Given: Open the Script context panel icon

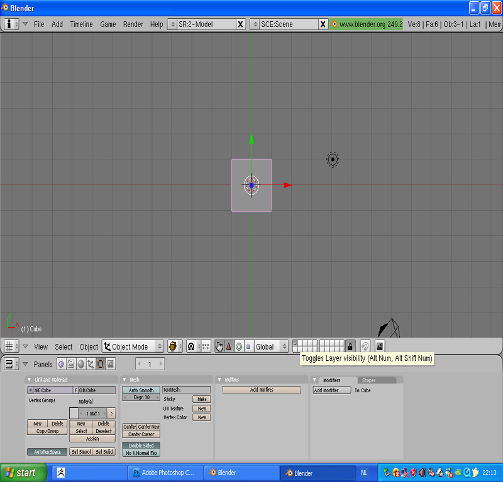Looking at the screenshot, I should point(71,364).
